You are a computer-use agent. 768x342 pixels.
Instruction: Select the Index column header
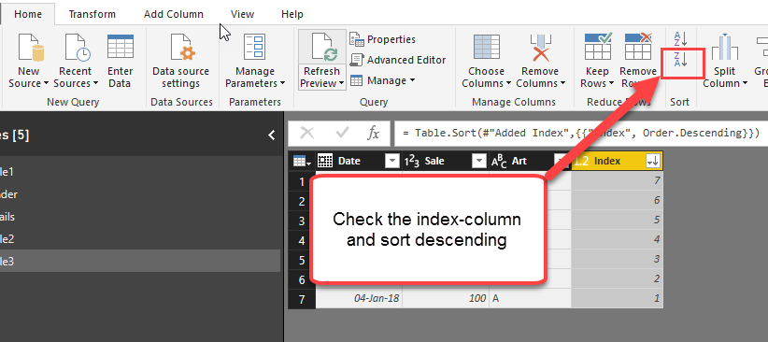coord(618,161)
